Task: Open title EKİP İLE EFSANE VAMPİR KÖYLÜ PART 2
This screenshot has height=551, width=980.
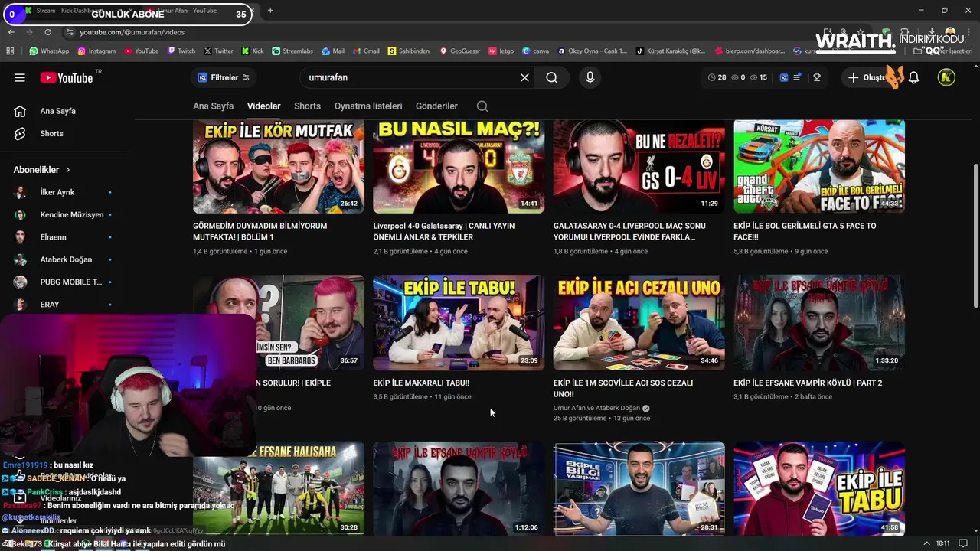Action: (808, 383)
